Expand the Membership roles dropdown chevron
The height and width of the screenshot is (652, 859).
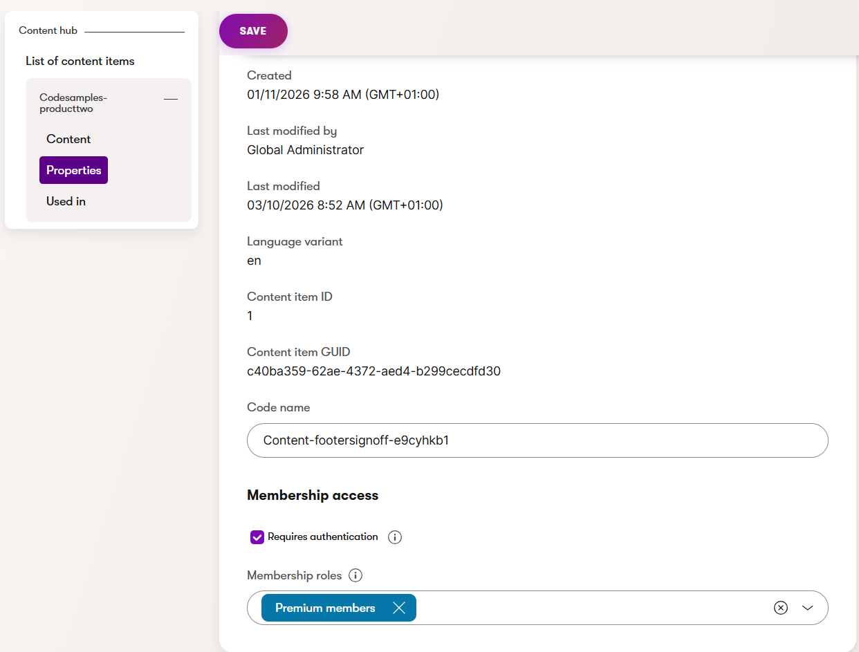pyautogui.click(x=807, y=608)
